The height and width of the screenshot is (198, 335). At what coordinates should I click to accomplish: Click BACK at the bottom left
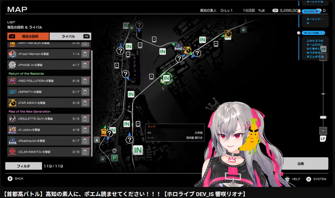[x=16, y=179]
